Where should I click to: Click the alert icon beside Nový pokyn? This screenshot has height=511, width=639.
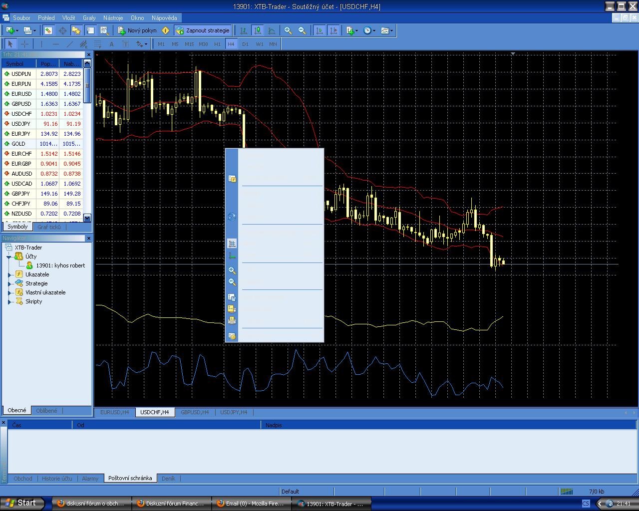click(x=166, y=30)
